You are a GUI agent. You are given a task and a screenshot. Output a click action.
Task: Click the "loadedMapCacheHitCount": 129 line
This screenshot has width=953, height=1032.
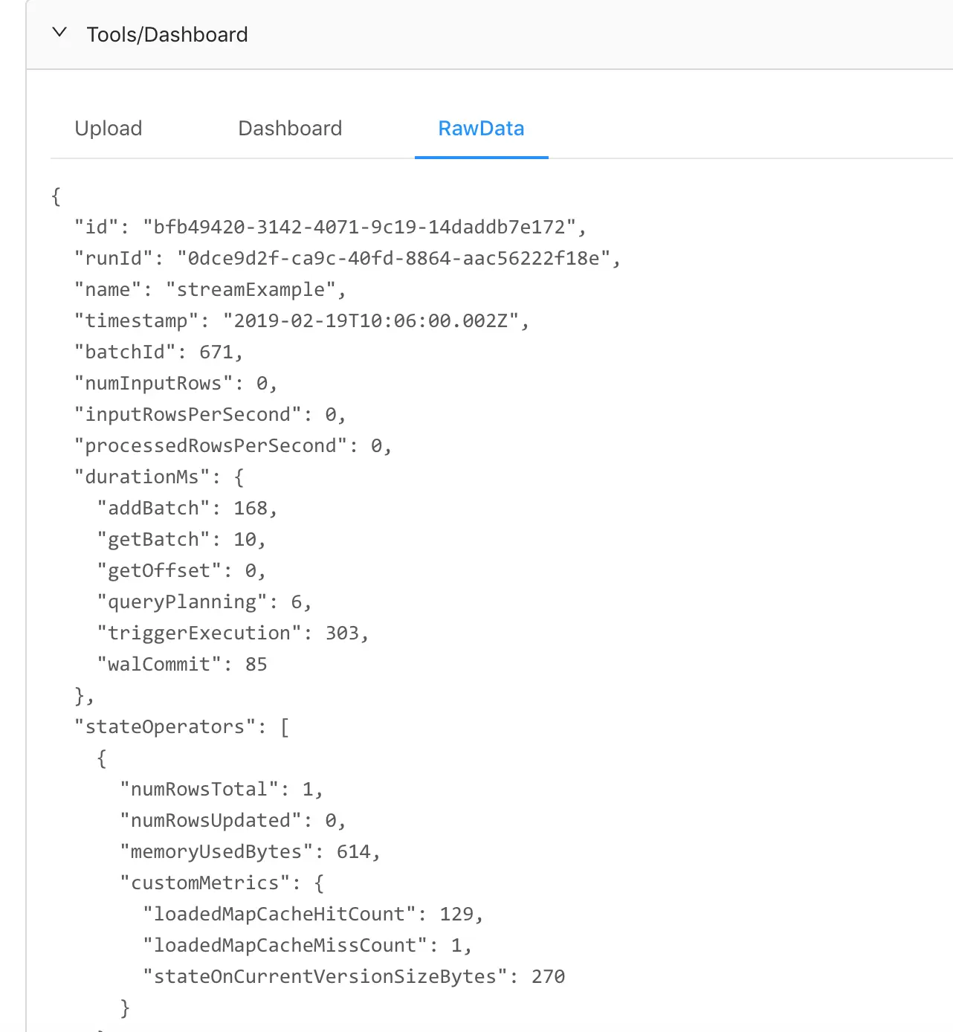coord(313,914)
